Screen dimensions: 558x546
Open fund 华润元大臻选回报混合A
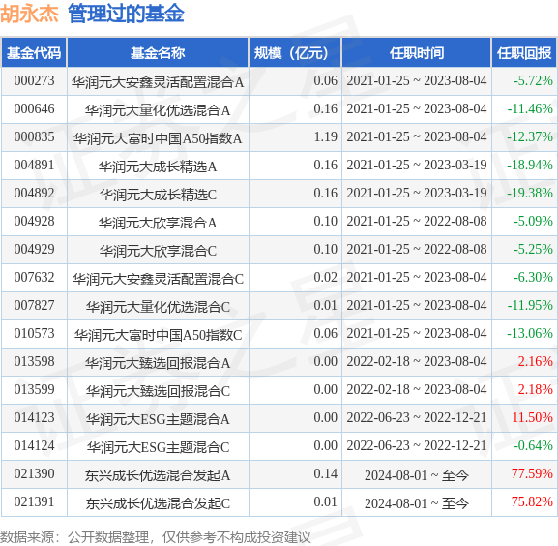[158, 363]
